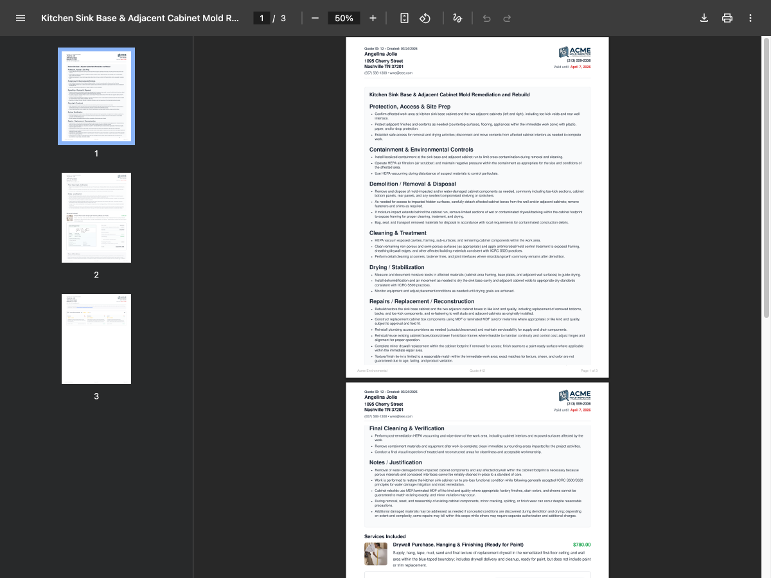Click 'Page 1 of 3' footer text
771x578 pixels.
point(589,371)
